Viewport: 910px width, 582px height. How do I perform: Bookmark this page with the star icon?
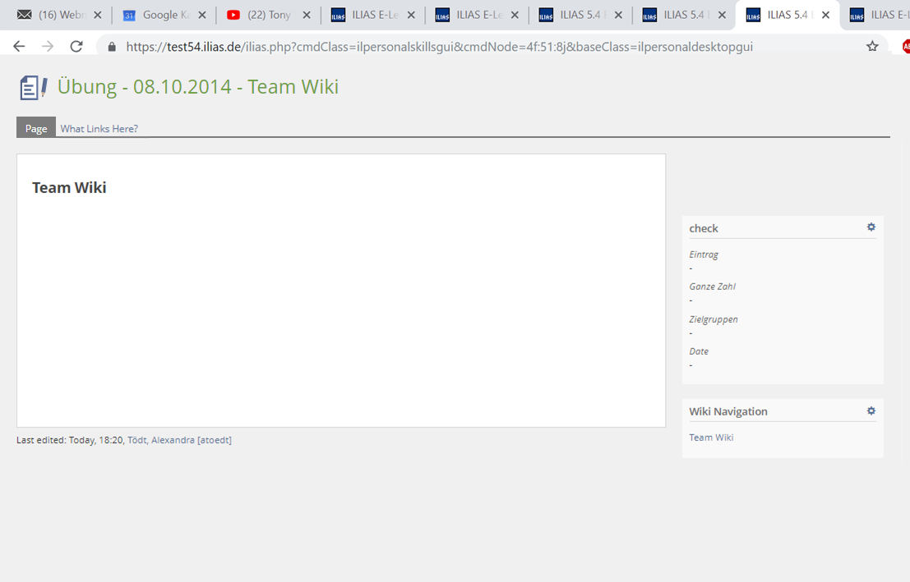pyautogui.click(x=872, y=47)
